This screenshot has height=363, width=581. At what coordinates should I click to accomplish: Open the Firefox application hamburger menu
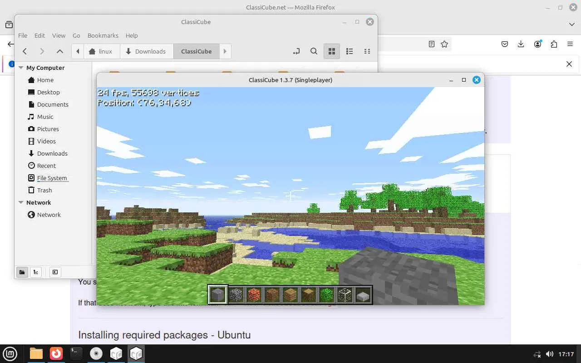[570, 44]
